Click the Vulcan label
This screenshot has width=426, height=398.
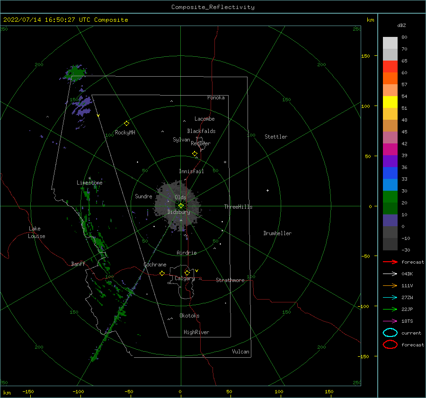point(241,352)
